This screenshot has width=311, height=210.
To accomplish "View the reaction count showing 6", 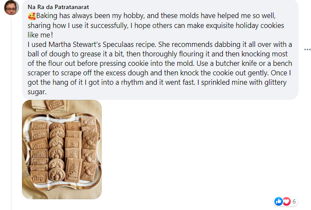I will point(294,201).
